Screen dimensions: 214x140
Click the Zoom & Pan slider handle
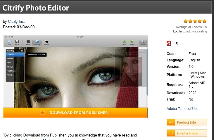[130, 54]
